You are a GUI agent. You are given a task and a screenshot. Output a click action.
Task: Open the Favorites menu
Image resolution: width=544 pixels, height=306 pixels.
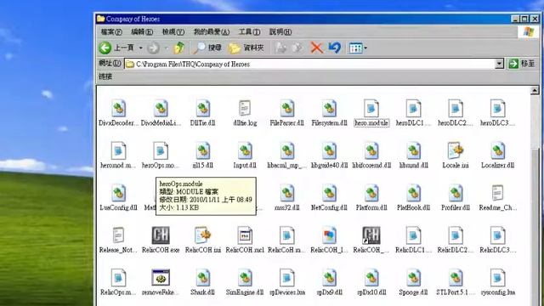tap(212, 32)
